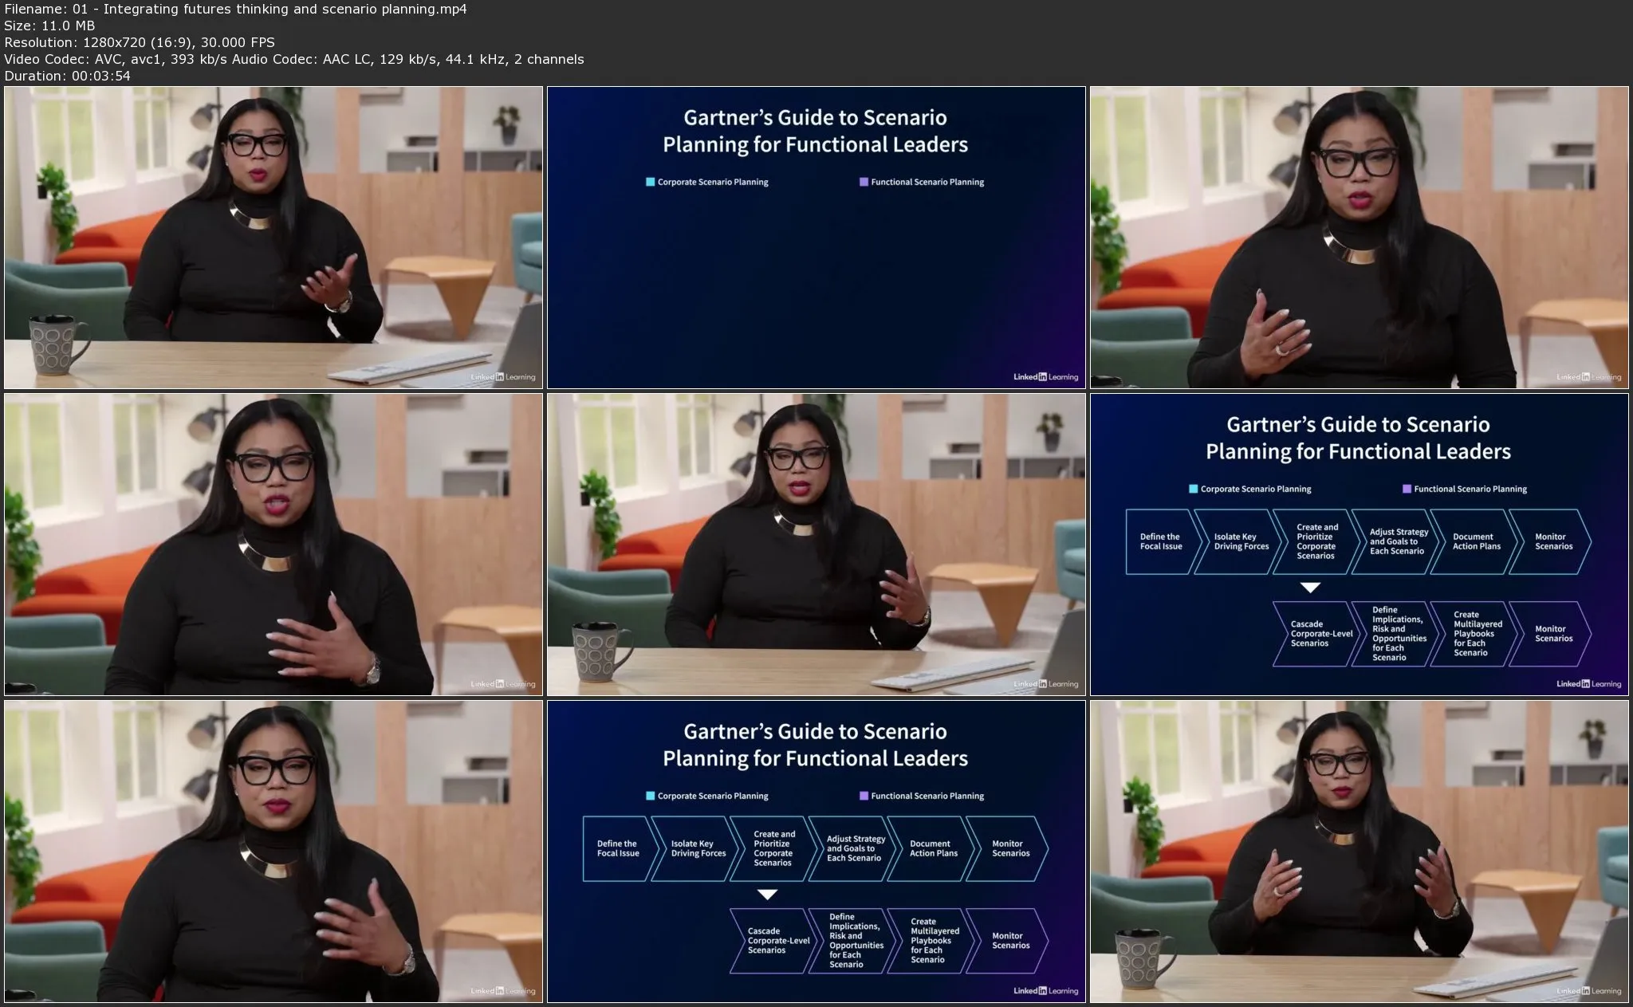Click the purple Functional square on legend-only slide

tap(864, 182)
